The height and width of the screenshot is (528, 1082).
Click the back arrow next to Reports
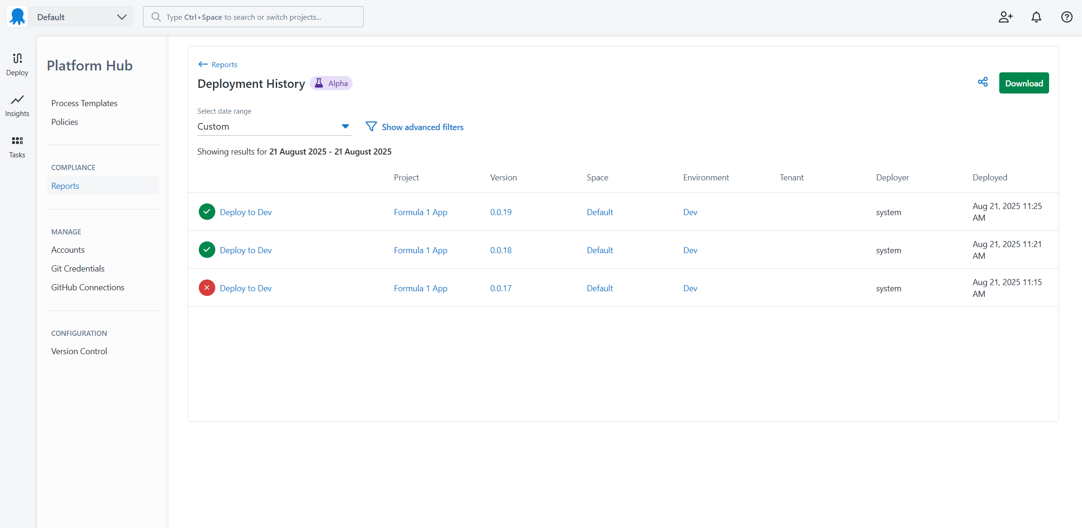click(203, 64)
